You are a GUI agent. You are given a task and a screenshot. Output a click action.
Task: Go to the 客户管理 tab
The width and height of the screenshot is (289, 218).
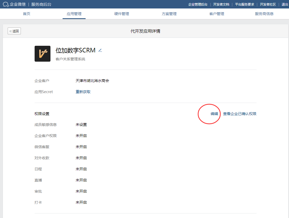point(217,14)
